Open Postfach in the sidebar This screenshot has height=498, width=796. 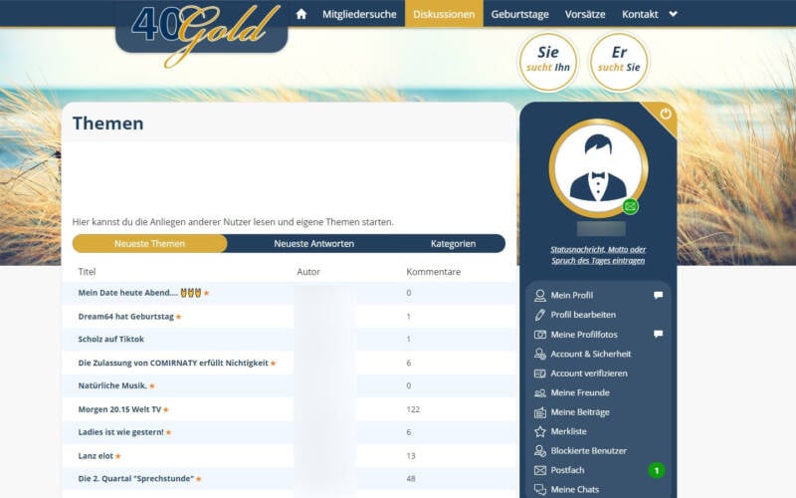click(x=567, y=470)
